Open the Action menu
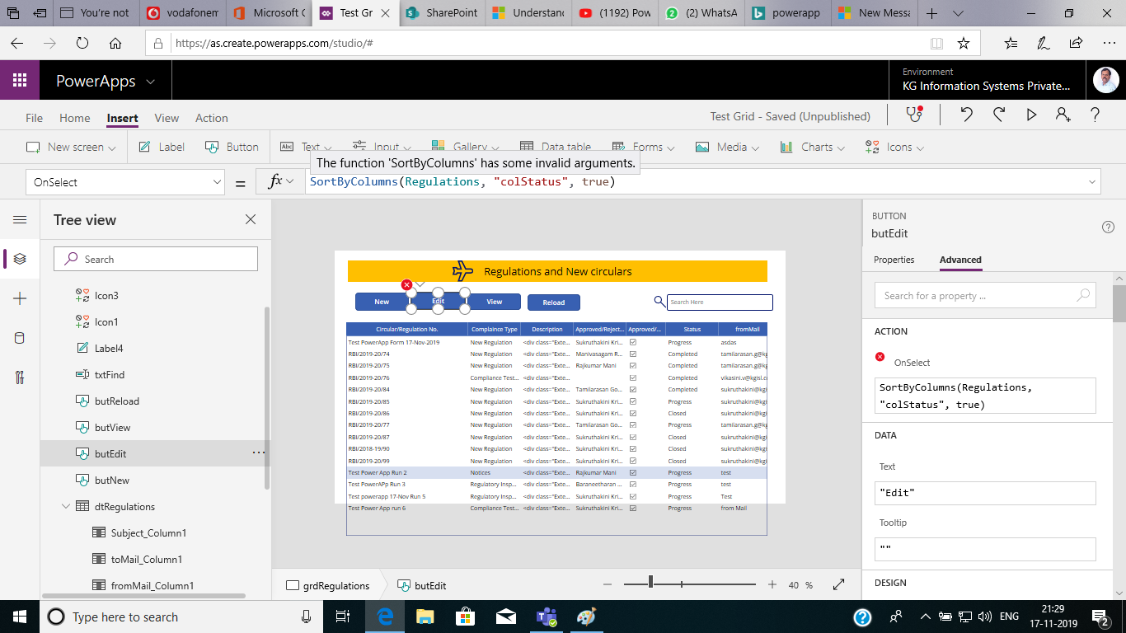Image resolution: width=1126 pixels, height=633 pixels. click(211, 118)
